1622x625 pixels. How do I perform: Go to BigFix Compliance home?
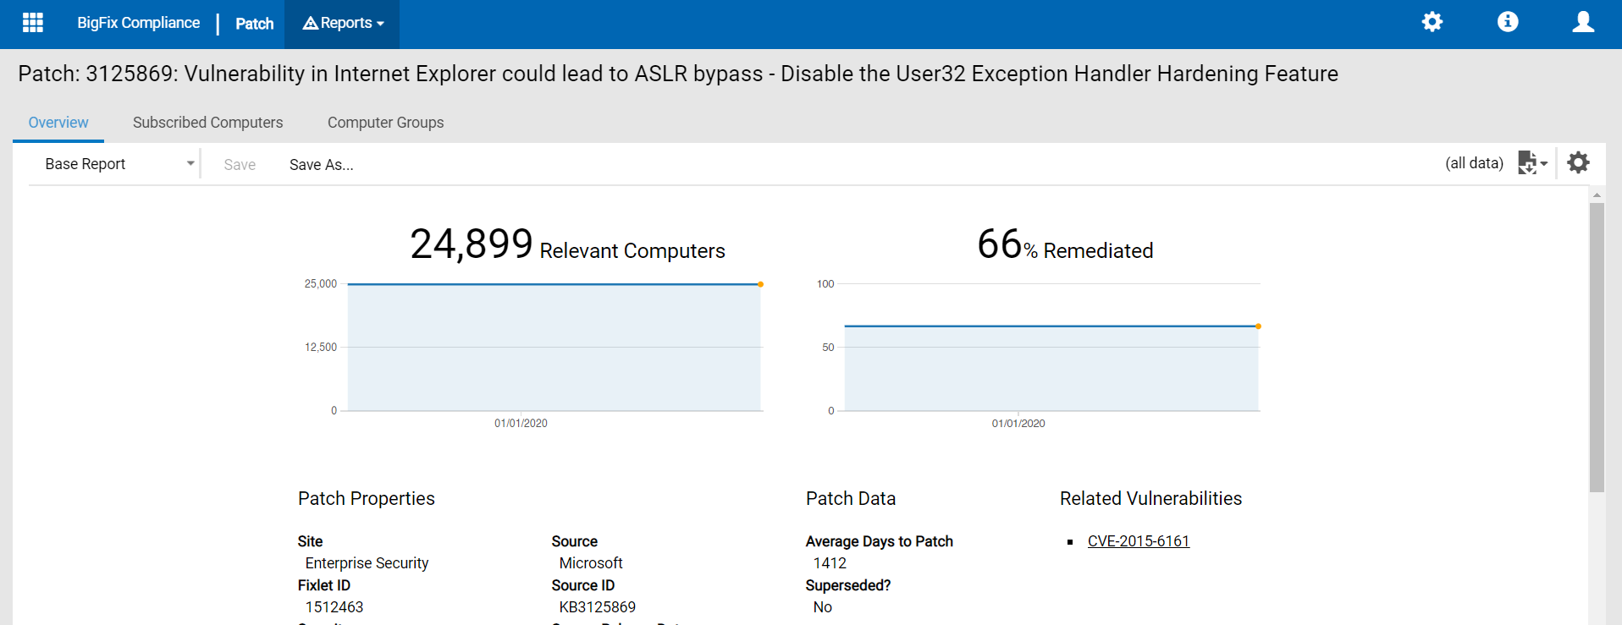pos(138,23)
